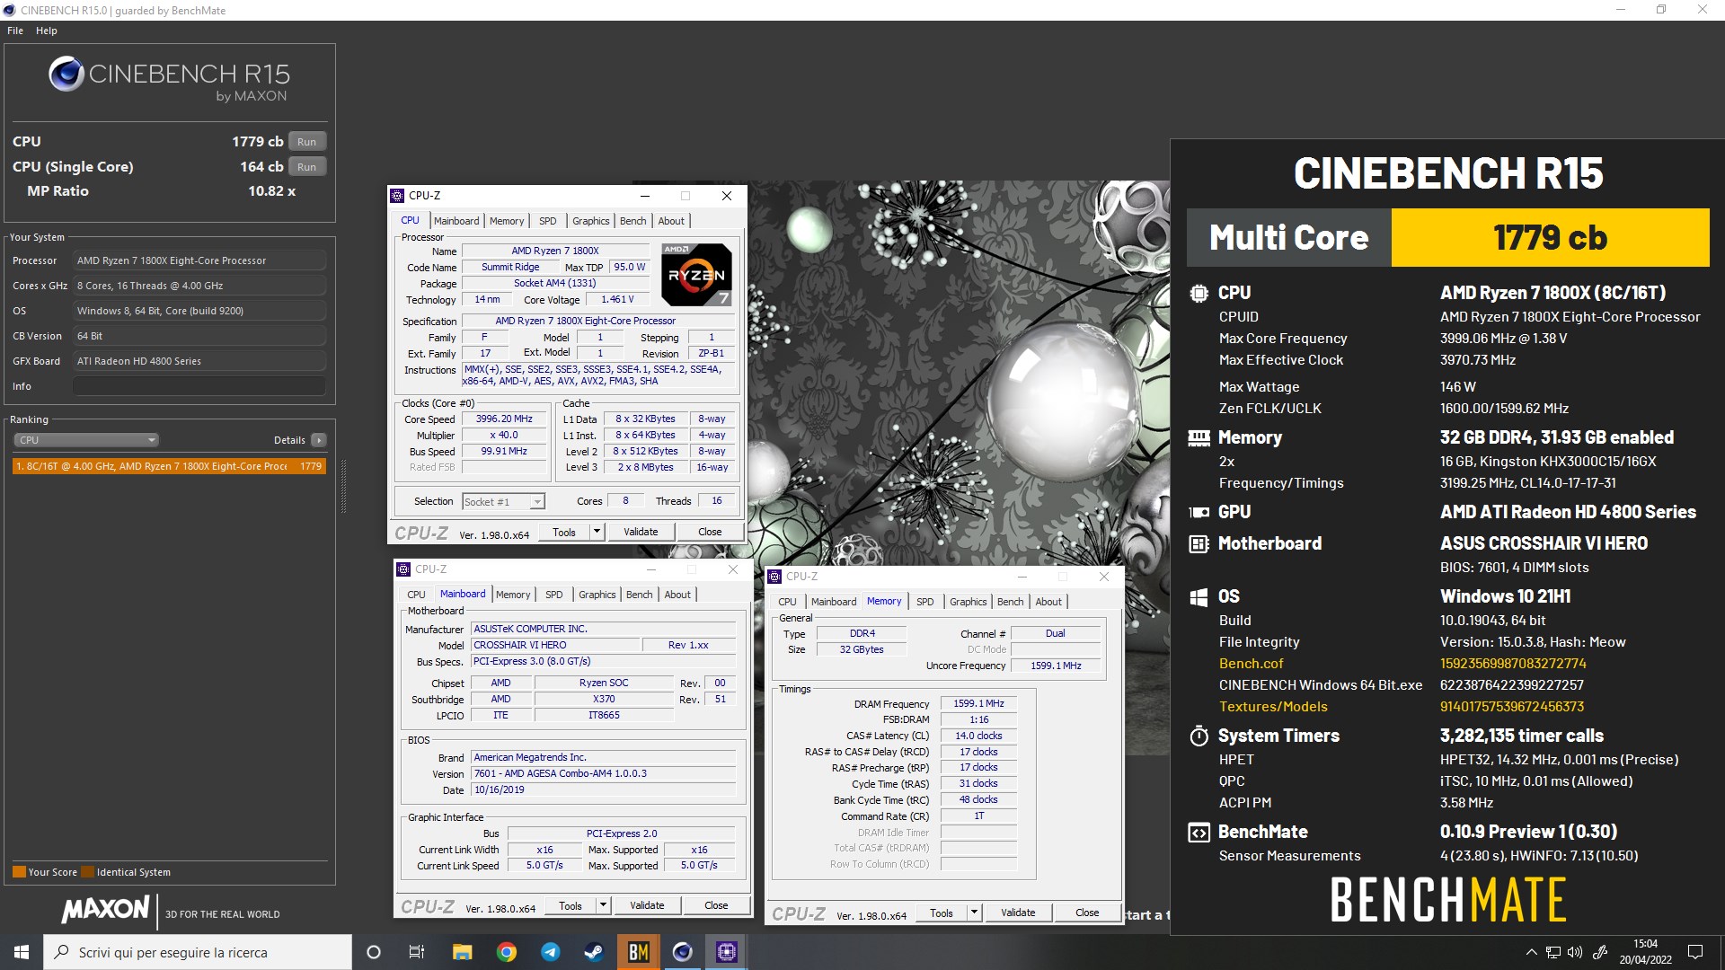Open the notification center icon

1695,952
